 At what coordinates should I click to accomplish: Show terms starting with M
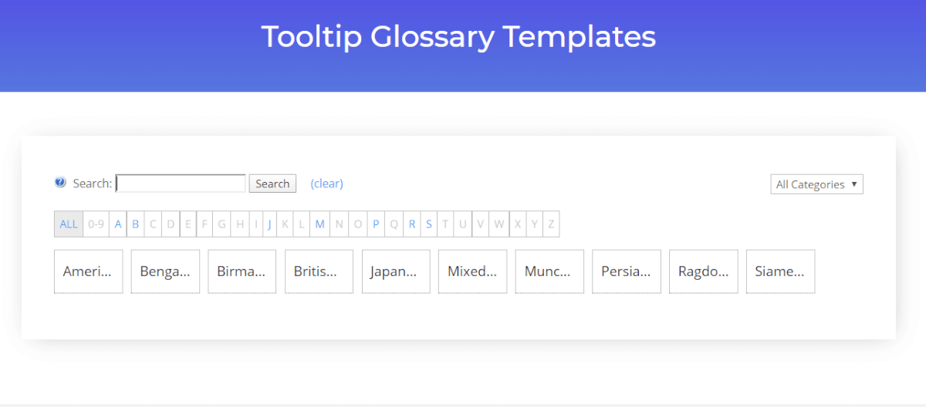pyautogui.click(x=319, y=224)
